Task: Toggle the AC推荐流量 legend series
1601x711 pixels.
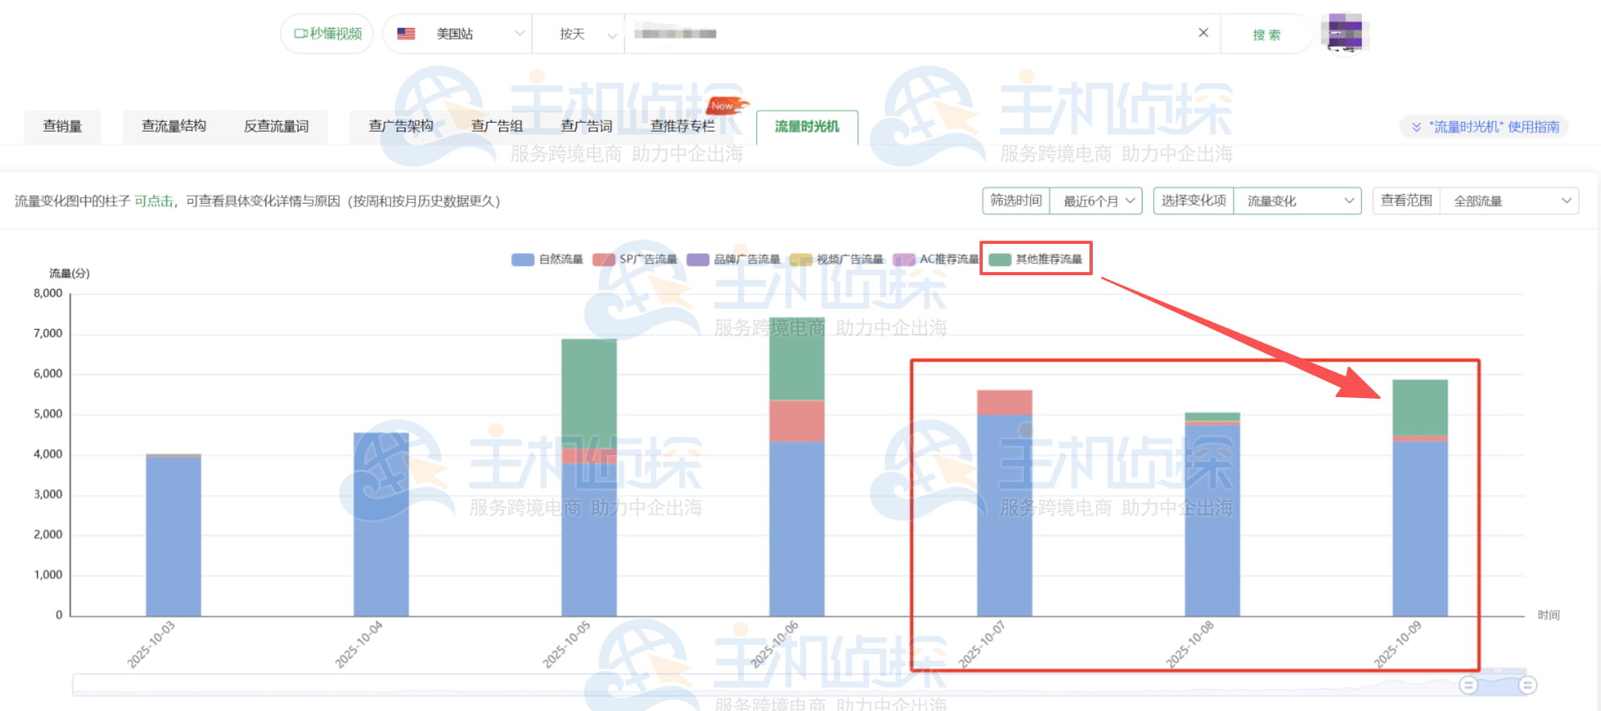Action: 936,259
